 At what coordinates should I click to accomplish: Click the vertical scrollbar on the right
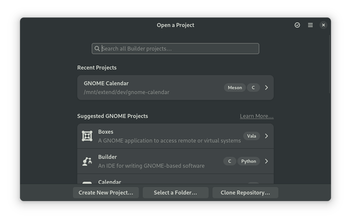(x=330, y=65)
